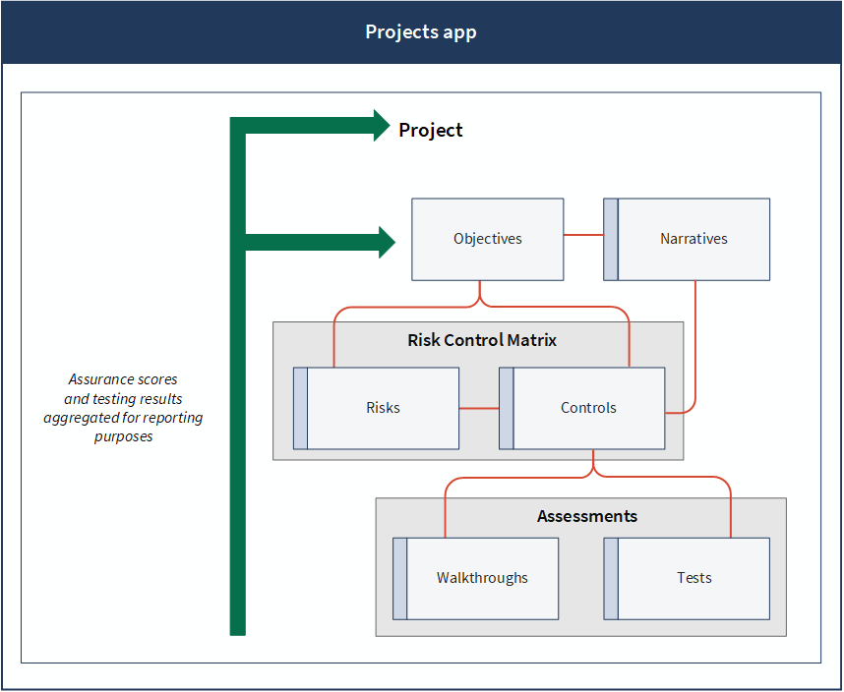
Task: Click the Tests box
Action: 687,579
